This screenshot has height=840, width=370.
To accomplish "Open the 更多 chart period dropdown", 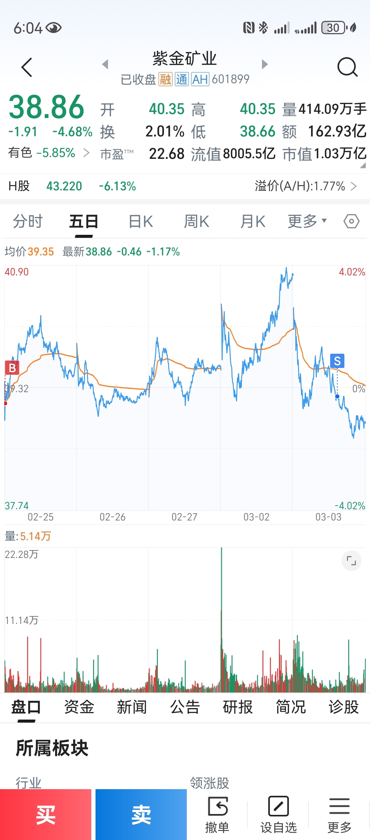I will coord(307,221).
